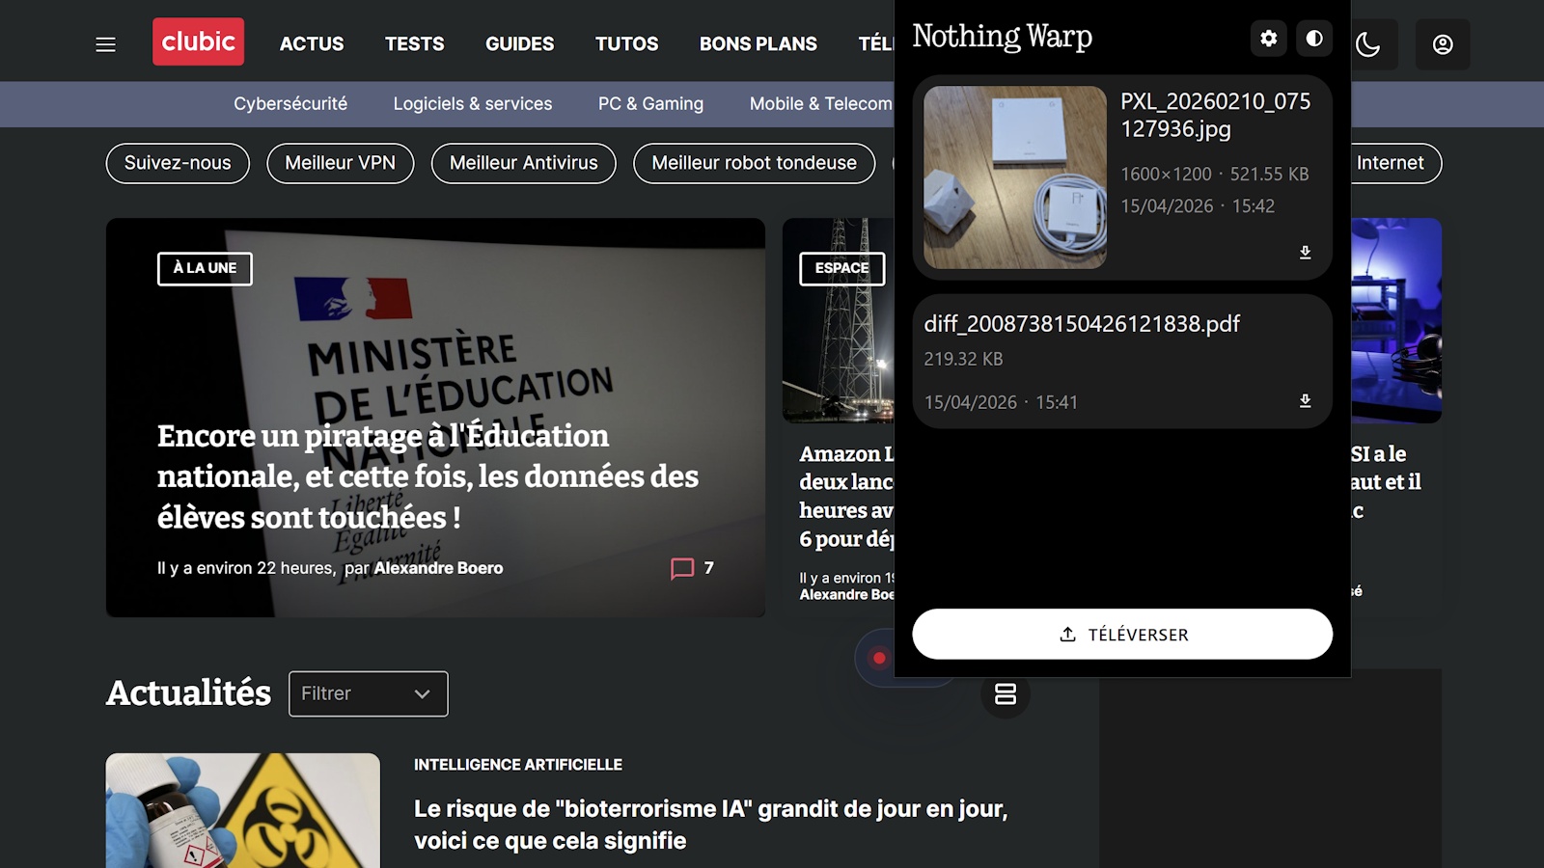Click the TÉLÉVERSER upload button
1544x868 pixels.
pos(1122,635)
